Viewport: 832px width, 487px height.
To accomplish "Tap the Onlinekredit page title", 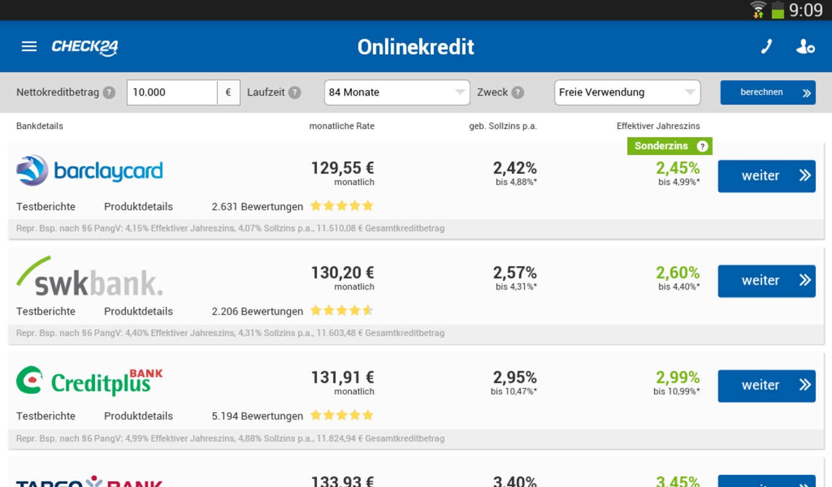I will tap(416, 47).
